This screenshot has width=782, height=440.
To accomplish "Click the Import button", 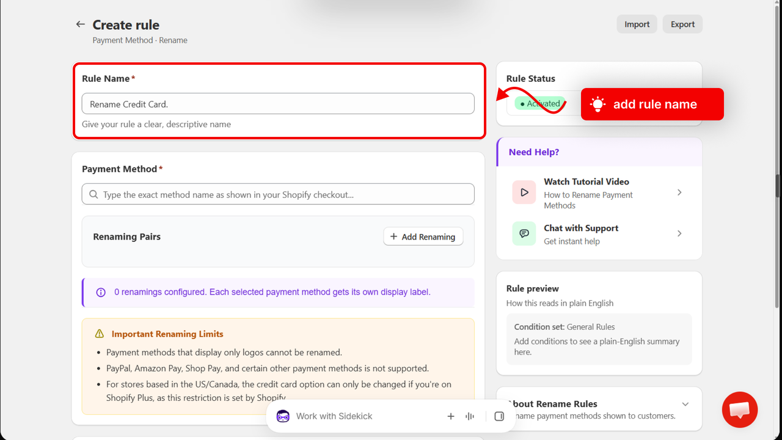I will [637, 24].
